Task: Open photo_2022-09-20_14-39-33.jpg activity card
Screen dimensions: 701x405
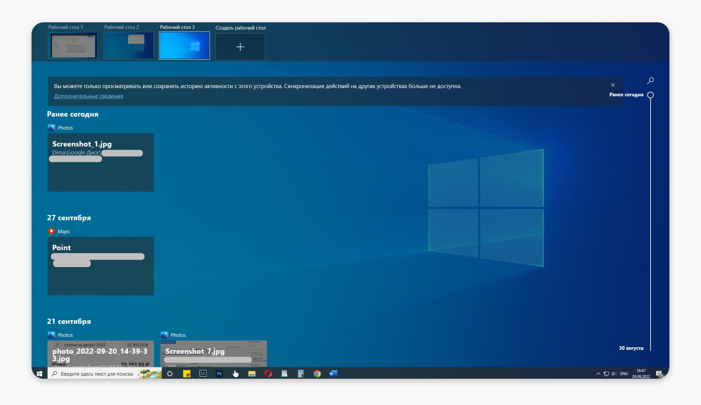Action: [100, 354]
